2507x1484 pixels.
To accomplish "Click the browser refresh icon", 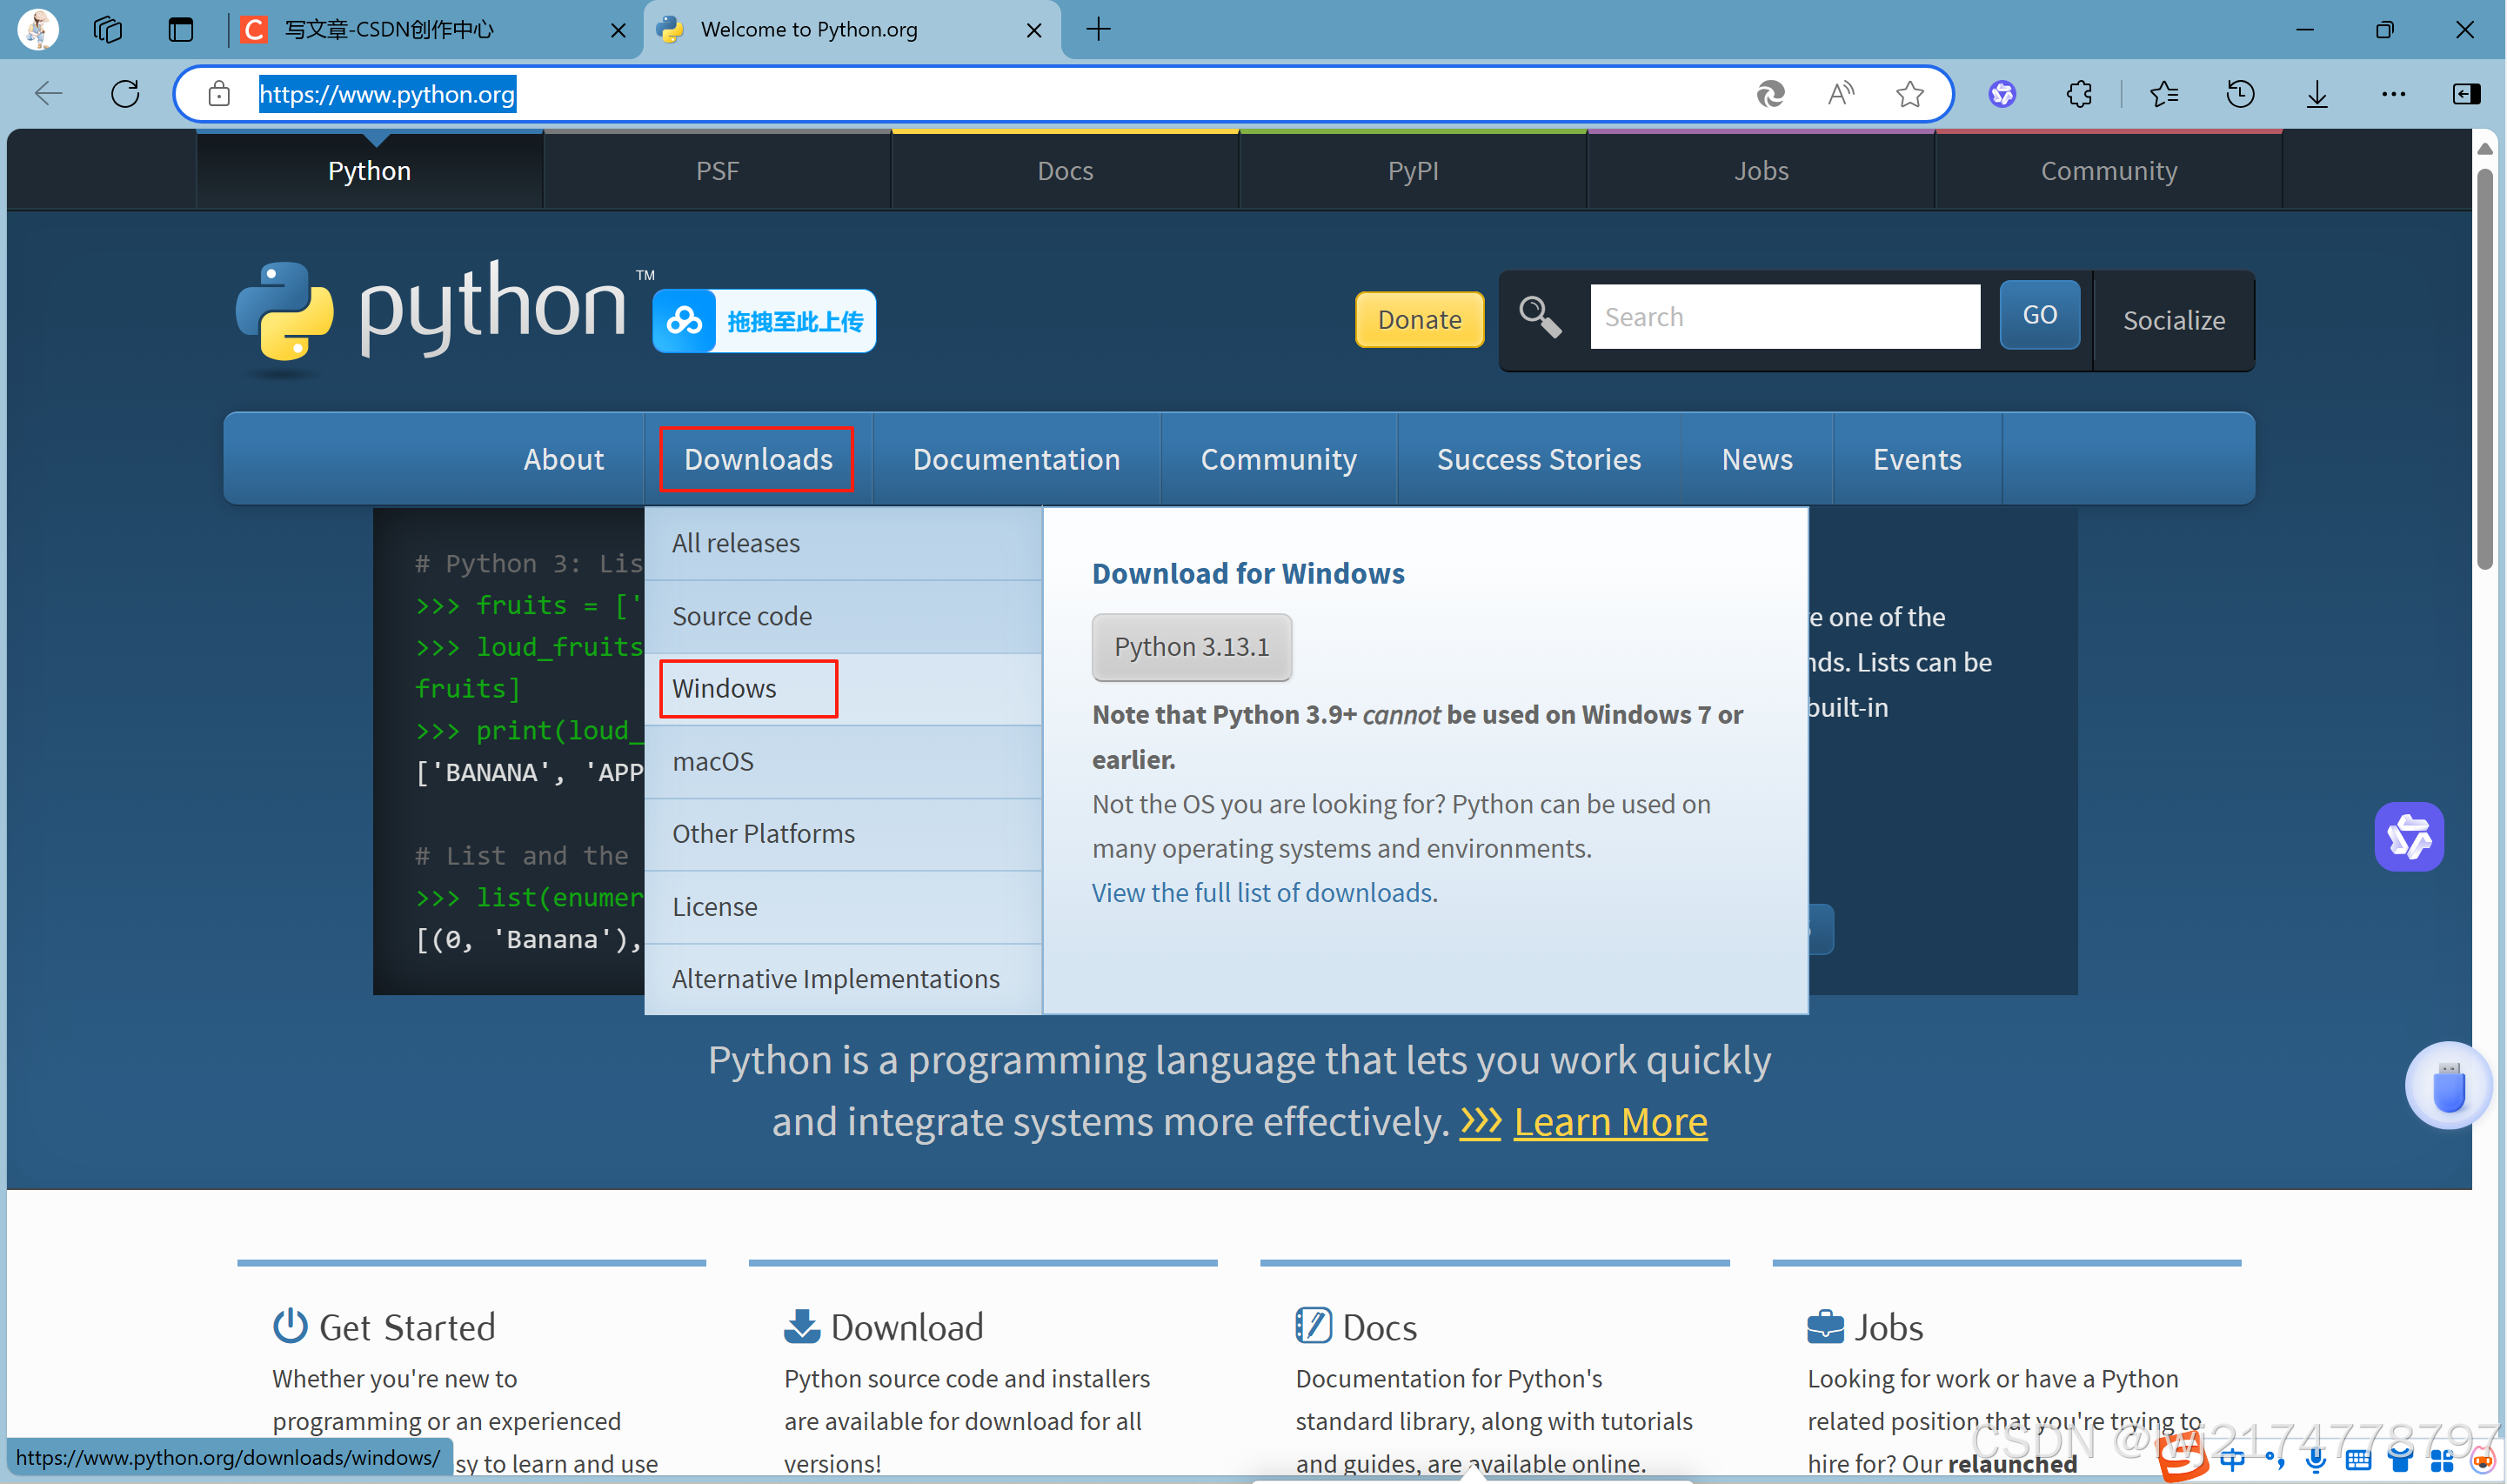I will pyautogui.click(x=125, y=94).
